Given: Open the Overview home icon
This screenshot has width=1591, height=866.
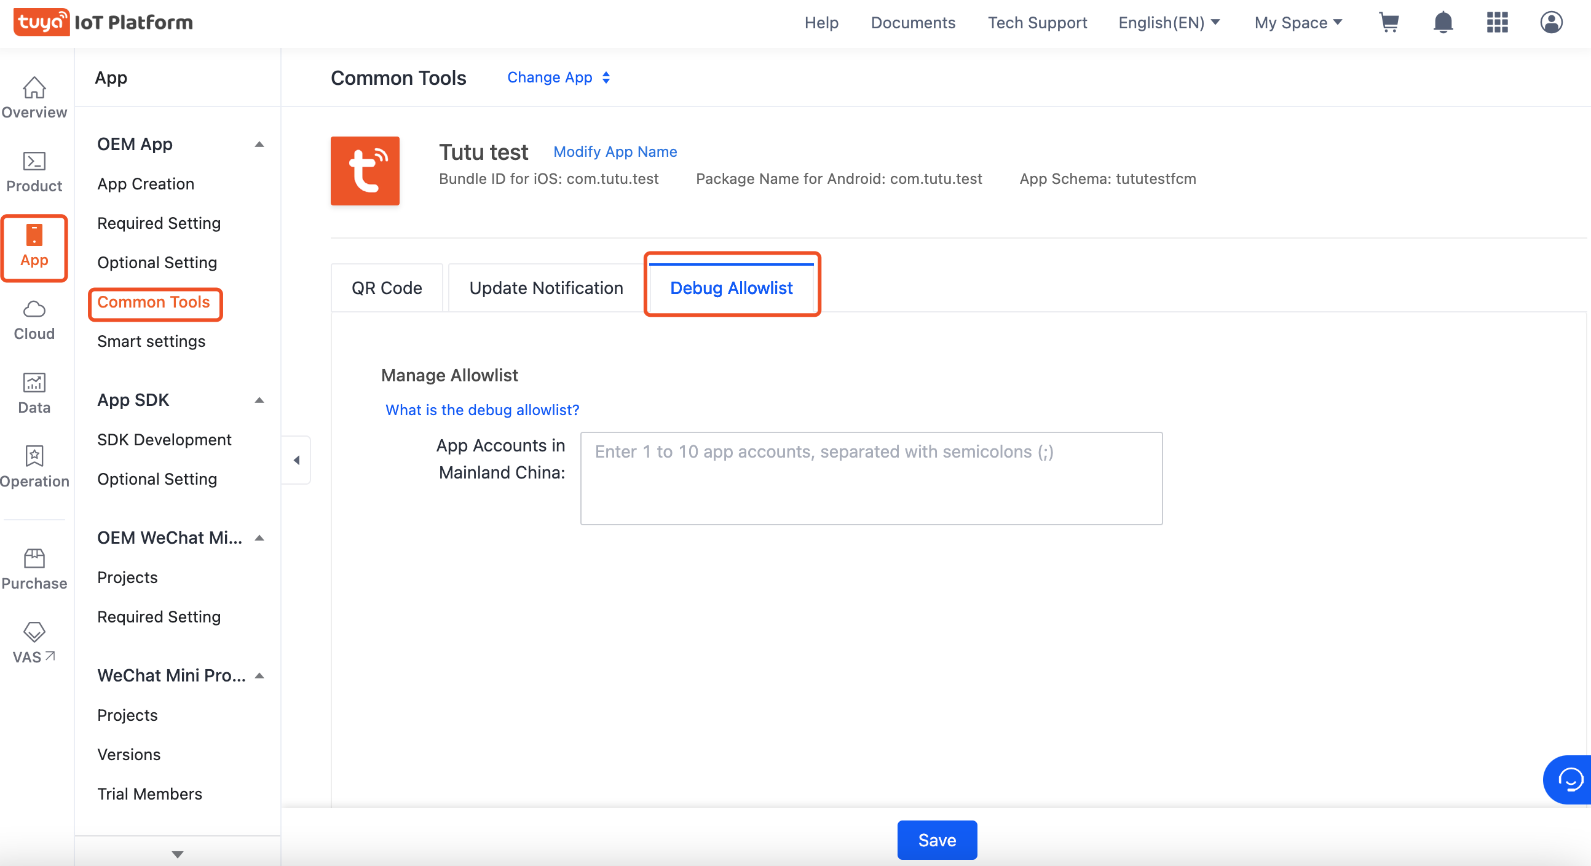Looking at the screenshot, I should pyautogui.click(x=34, y=88).
